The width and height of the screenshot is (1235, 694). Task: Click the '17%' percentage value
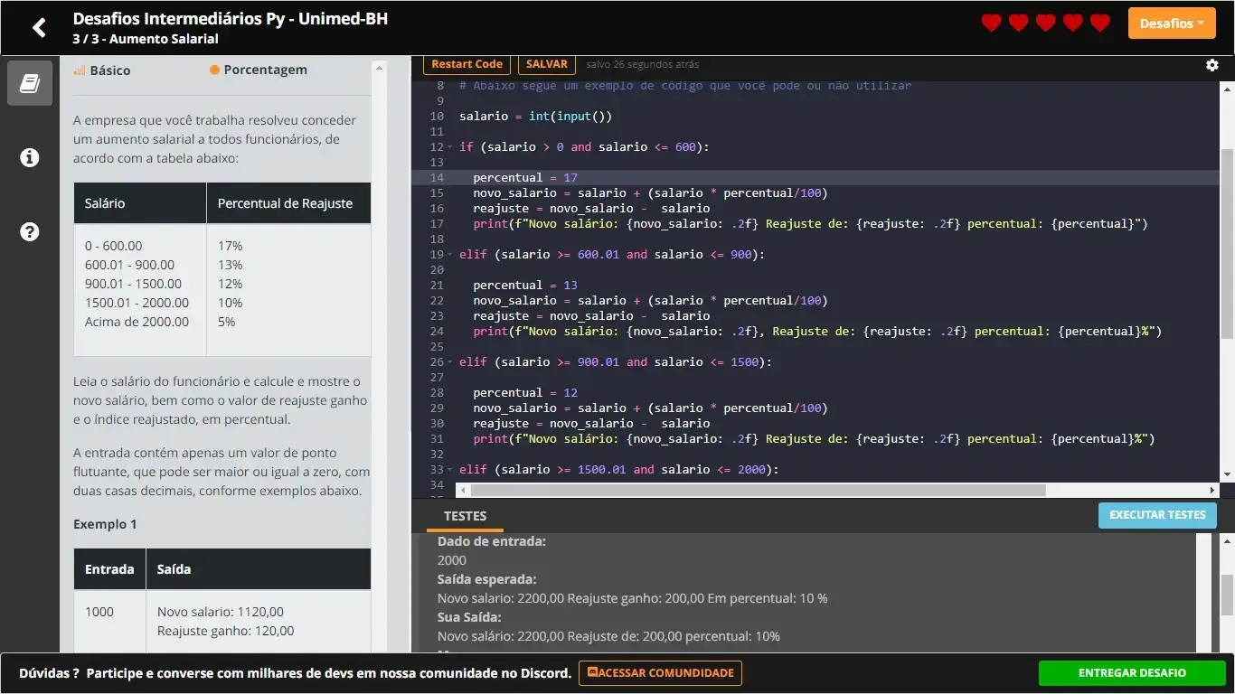pos(230,246)
